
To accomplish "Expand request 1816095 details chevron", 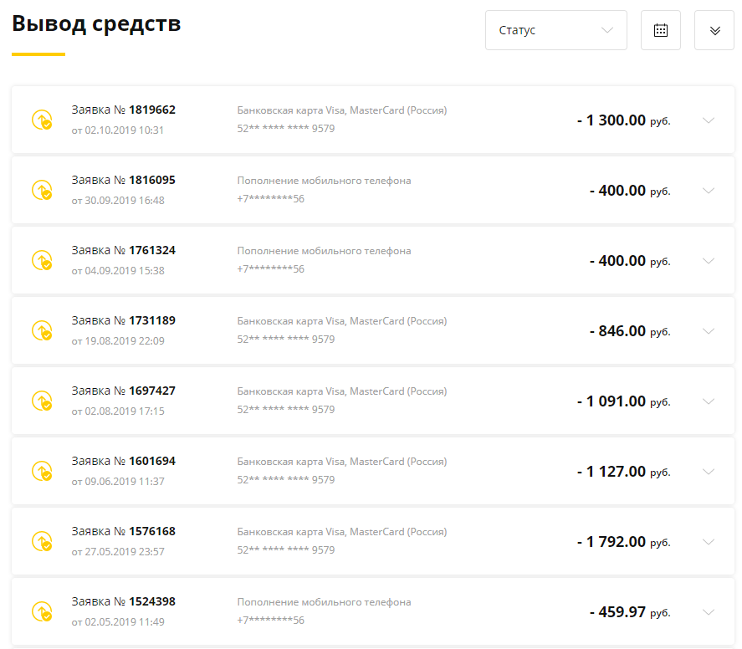I will click(709, 191).
